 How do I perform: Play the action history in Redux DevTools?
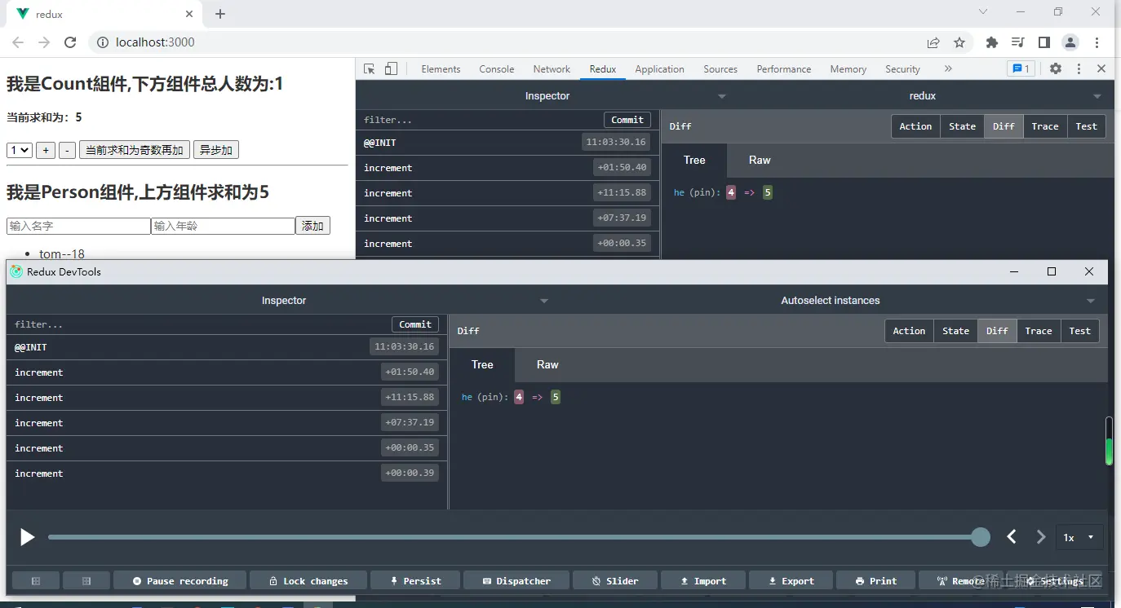(x=27, y=536)
